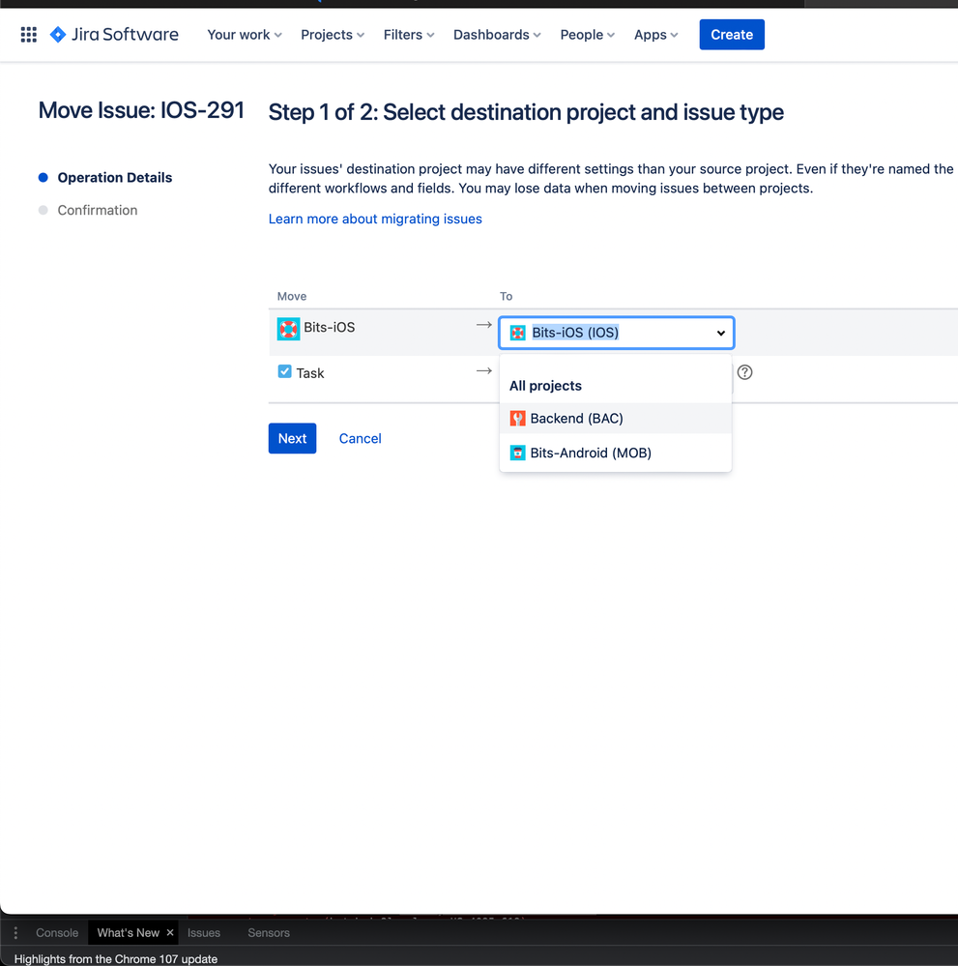Expand the Filters menu
This screenshot has width=958, height=966.
coord(409,35)
